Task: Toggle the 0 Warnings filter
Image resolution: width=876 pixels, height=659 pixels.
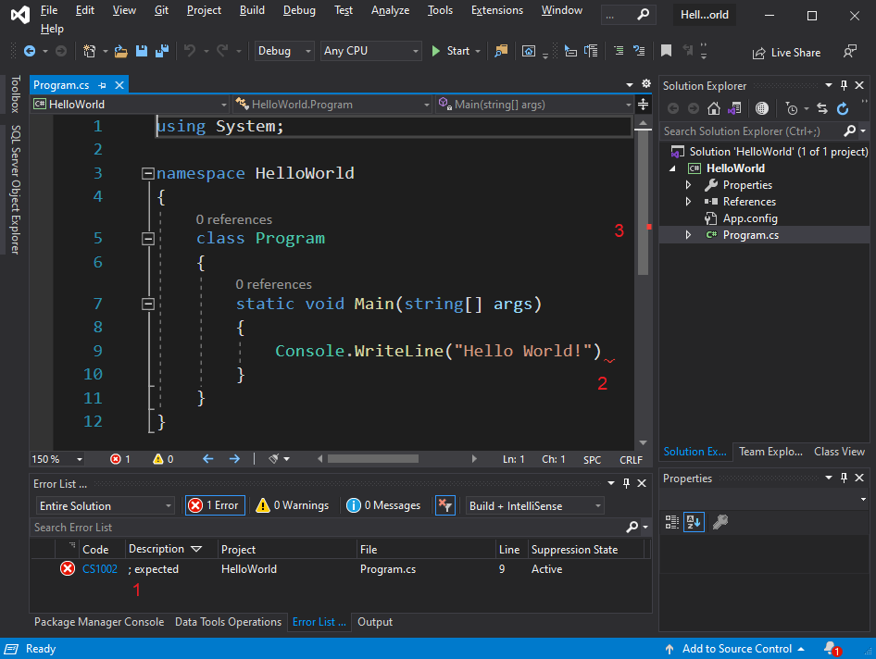Action: [293, 505]
